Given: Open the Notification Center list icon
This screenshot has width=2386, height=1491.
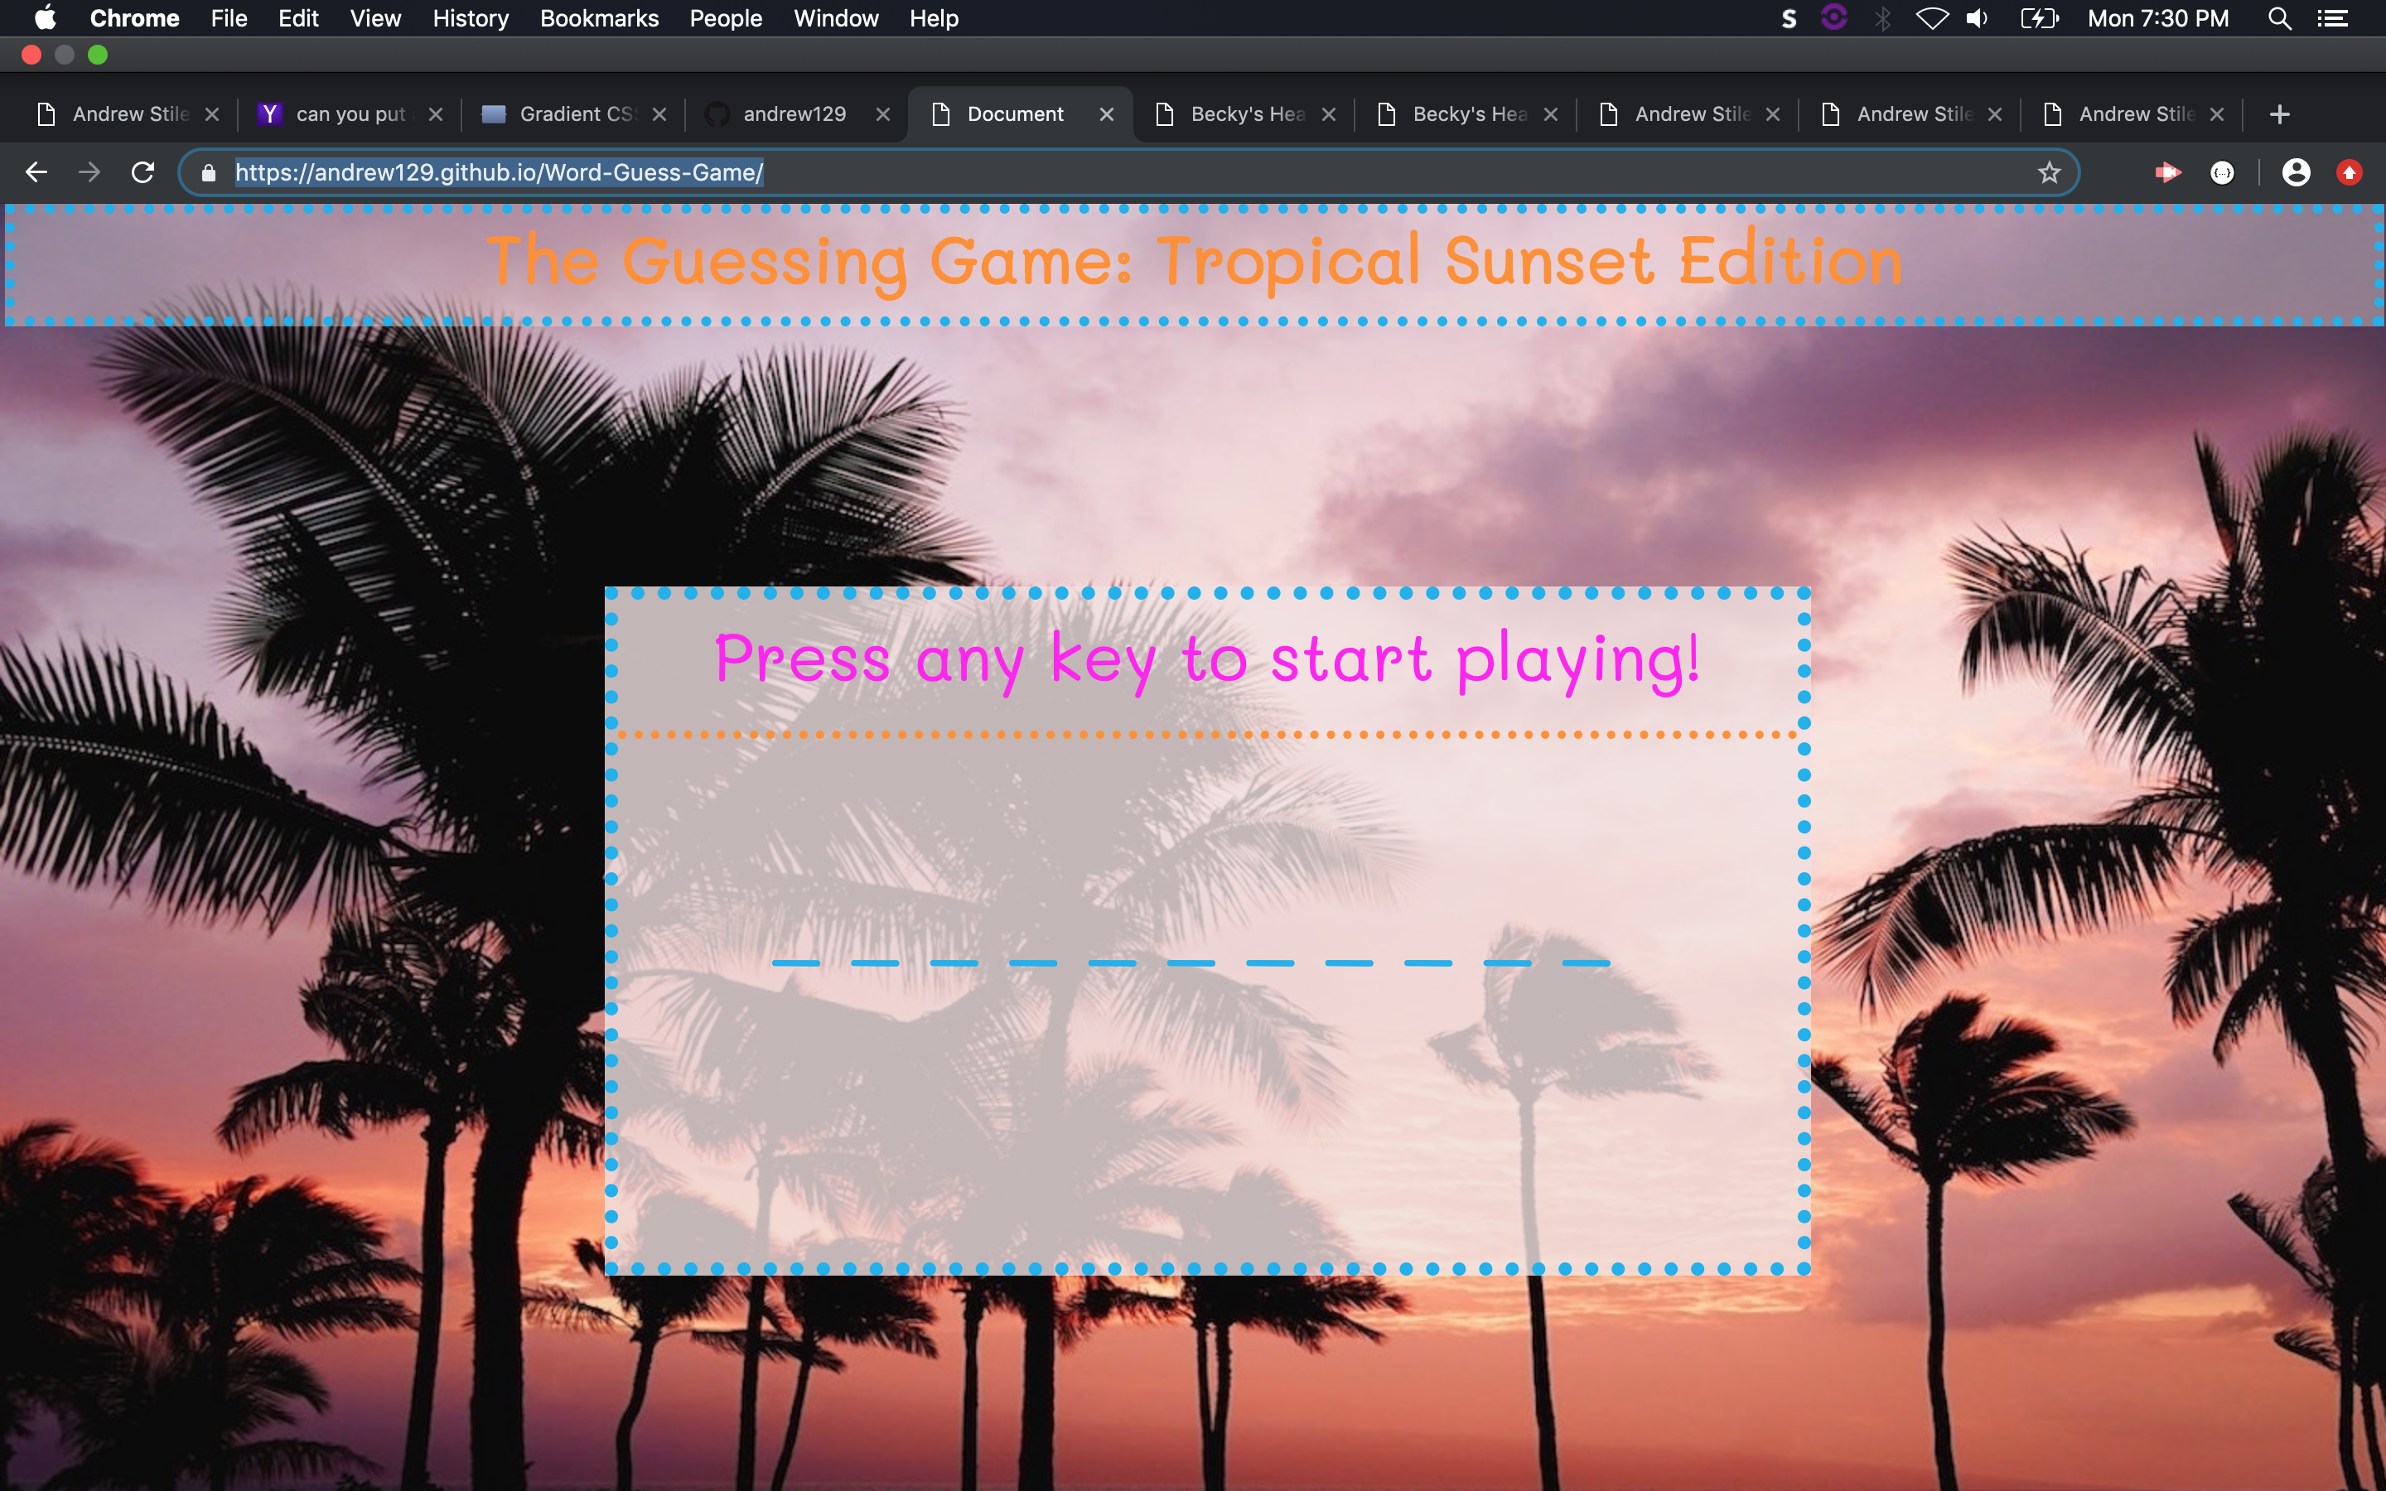Looking at the screenshot, I should tap(2333, 19).
